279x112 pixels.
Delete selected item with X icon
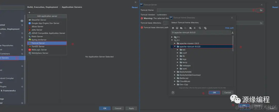195,28
